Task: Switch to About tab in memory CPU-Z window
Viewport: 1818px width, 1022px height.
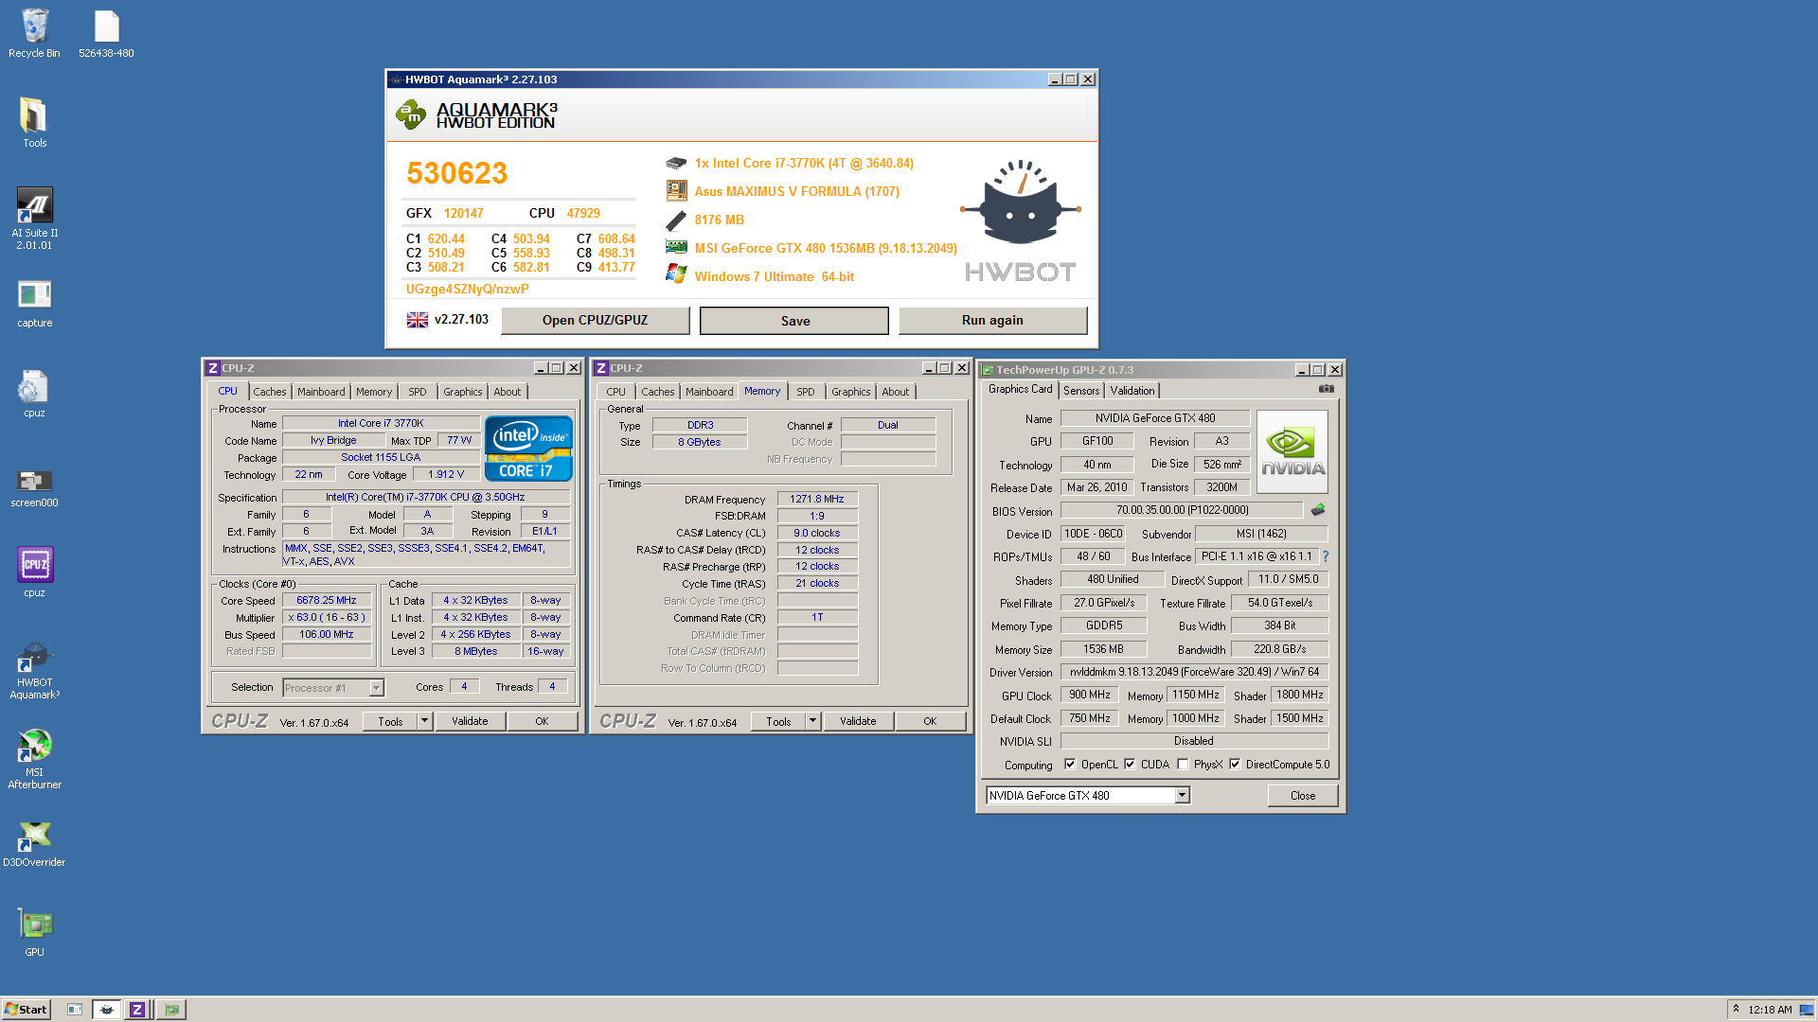Action: [895, 392]
